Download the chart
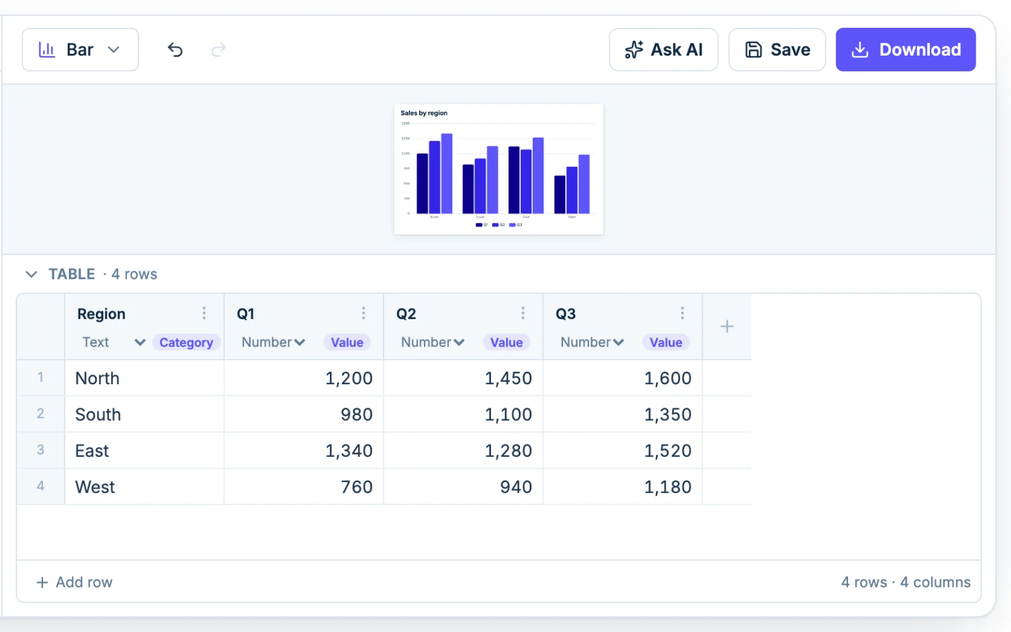The width and height of the screenshot is (1011, 632). [905, 49]
